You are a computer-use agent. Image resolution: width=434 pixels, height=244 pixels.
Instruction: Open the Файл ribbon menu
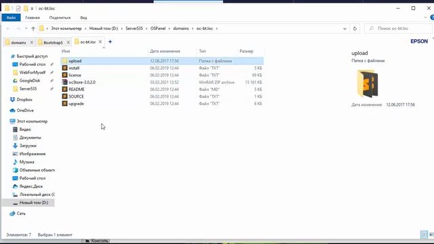click(x=11, y=18)
